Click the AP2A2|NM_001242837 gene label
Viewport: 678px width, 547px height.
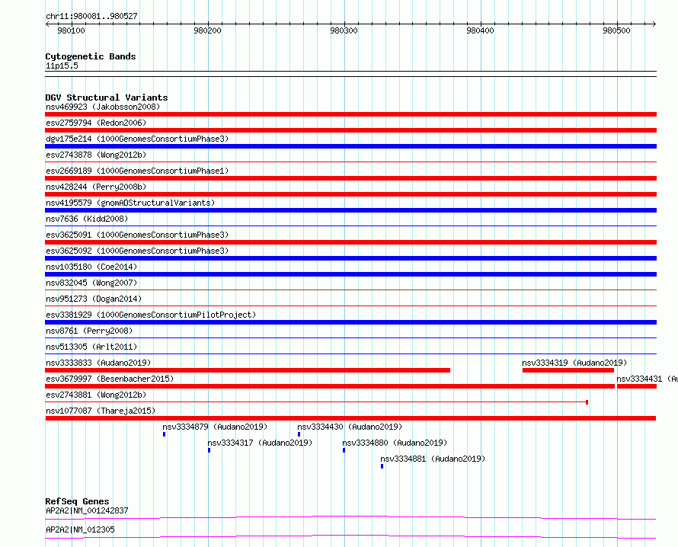tap(87, 510)
